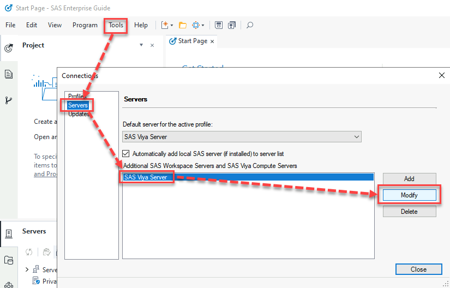Select Updates in Connections list
Image resolution: width=450 pixels, height=288 pixels.
point(79,114)
